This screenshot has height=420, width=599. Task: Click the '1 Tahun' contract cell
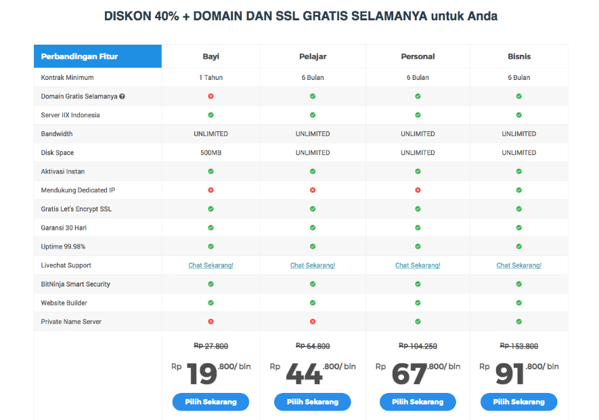point(211,78)
